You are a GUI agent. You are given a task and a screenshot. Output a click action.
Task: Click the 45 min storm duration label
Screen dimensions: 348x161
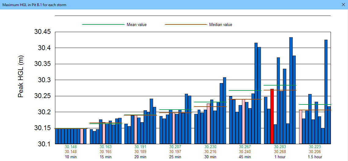245,157
